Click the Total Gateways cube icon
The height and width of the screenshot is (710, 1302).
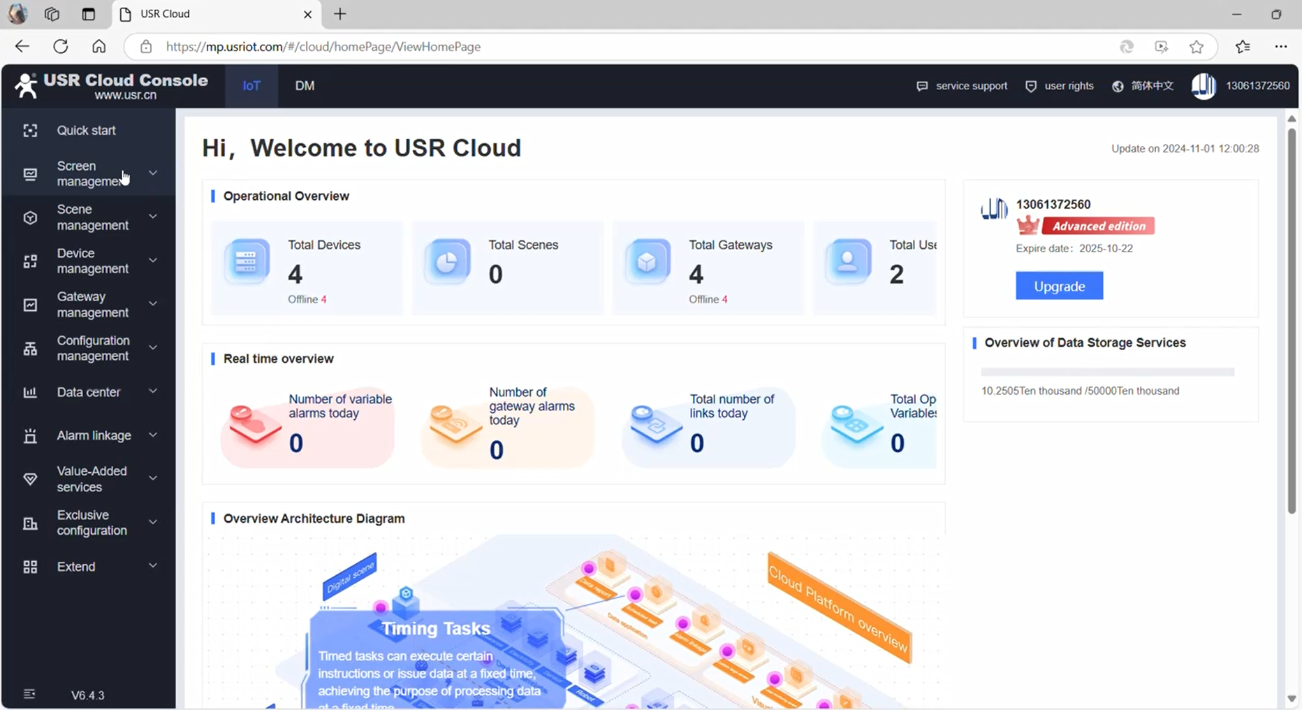point(648,262)
